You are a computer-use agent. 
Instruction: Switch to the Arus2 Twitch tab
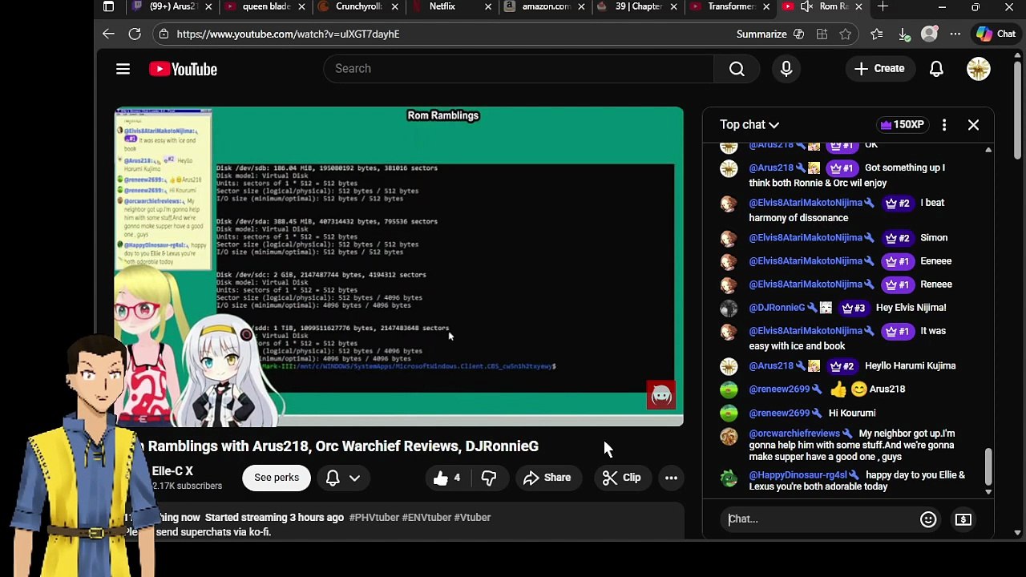[x=172, y=7]
